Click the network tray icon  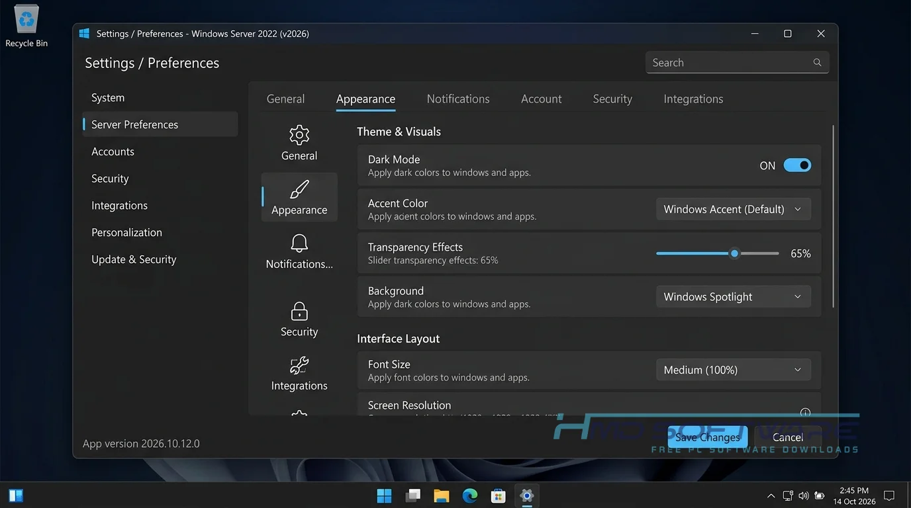tap(788, 495)
